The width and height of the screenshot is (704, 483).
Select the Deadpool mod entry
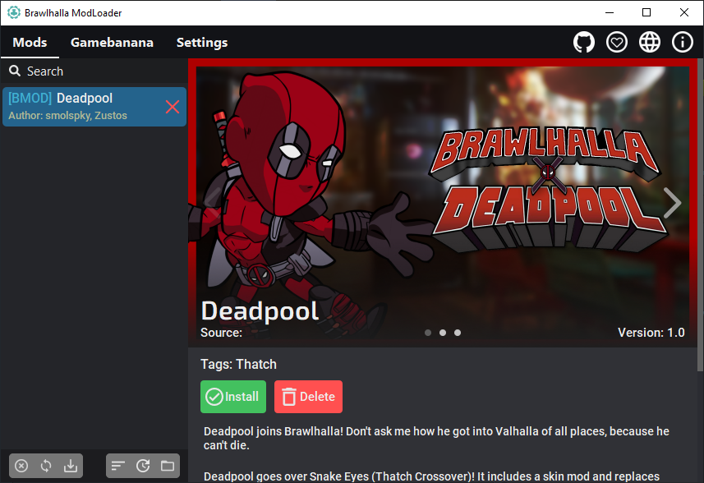tap(94, 107)
